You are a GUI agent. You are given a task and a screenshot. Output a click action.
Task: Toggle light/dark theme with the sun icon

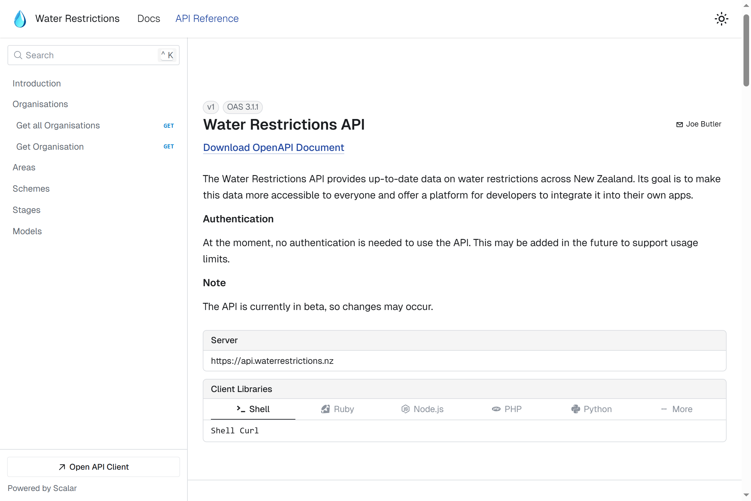pos(721,18)
